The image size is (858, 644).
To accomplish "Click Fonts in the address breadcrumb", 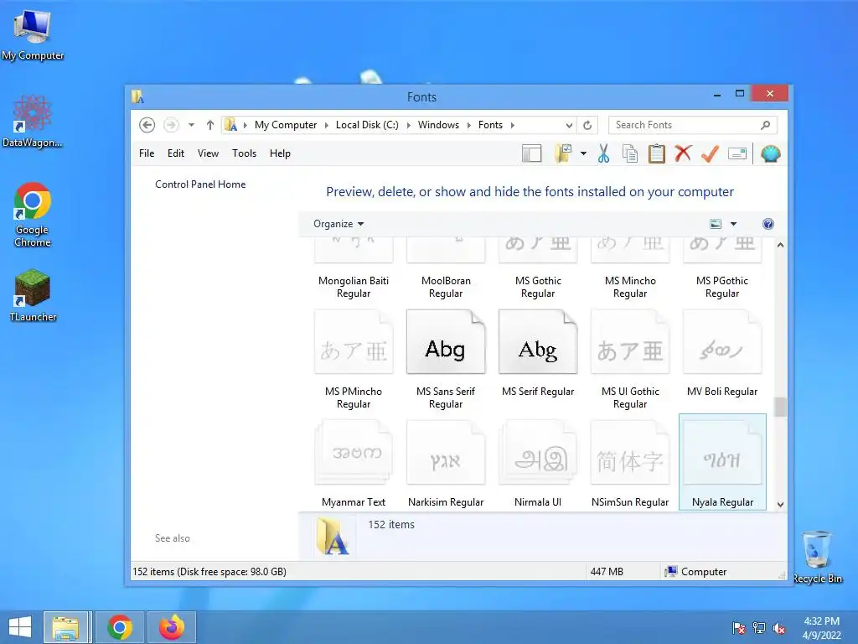I will [x=490, y=126].
